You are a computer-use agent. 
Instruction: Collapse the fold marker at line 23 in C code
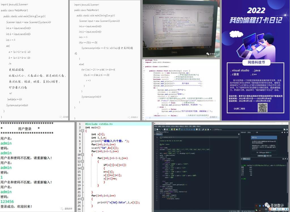(x=82, y=199)
